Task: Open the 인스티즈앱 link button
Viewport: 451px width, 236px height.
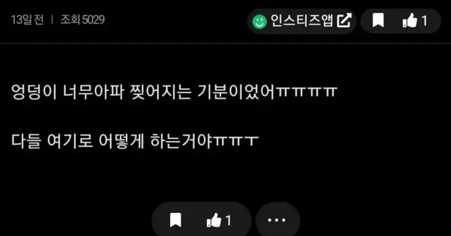Action: pyautogui.click(x=302, y=21)
